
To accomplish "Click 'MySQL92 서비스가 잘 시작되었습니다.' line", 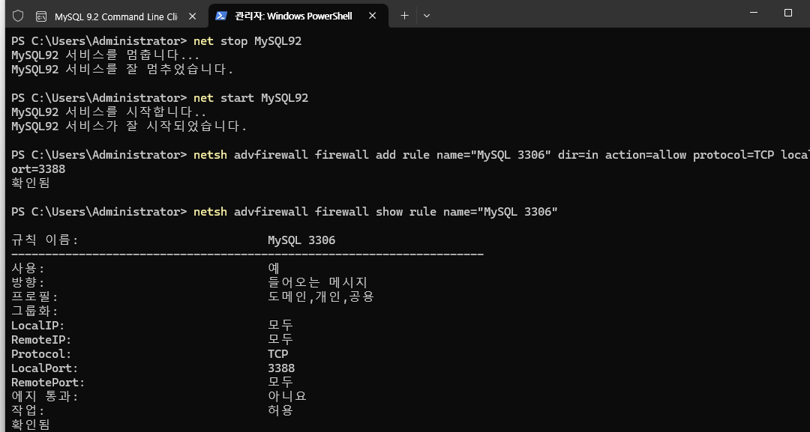I will (129, 126).
